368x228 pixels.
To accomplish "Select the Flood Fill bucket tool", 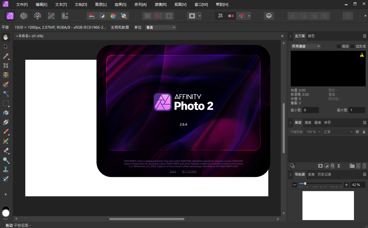I will (x=6, y=113).
